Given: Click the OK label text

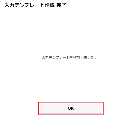Looking at the screenshot, I should tap(71, 108).
